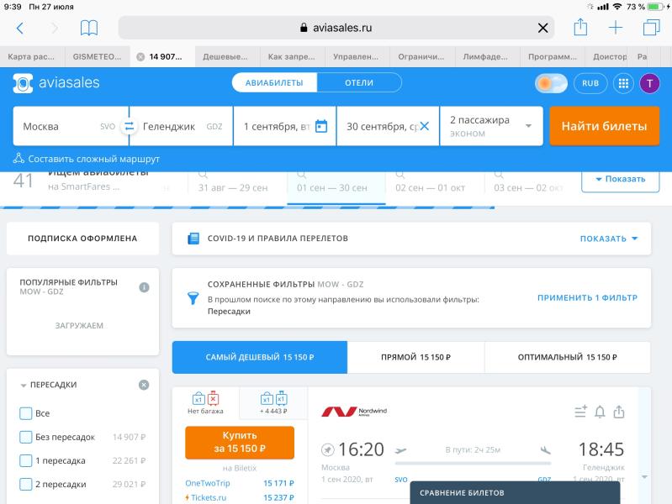The height and width of the screenshot is (504, 672).
Task: Click the price alert bell icon
Action: pyautogui.click(x=600, y=412)
